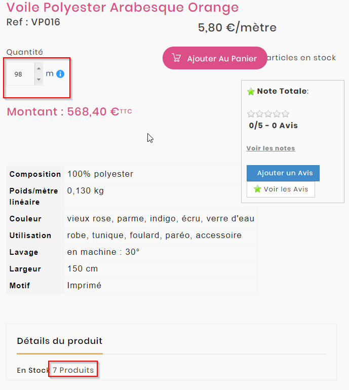Increase quantity with the up arrow

coord(39,68)
